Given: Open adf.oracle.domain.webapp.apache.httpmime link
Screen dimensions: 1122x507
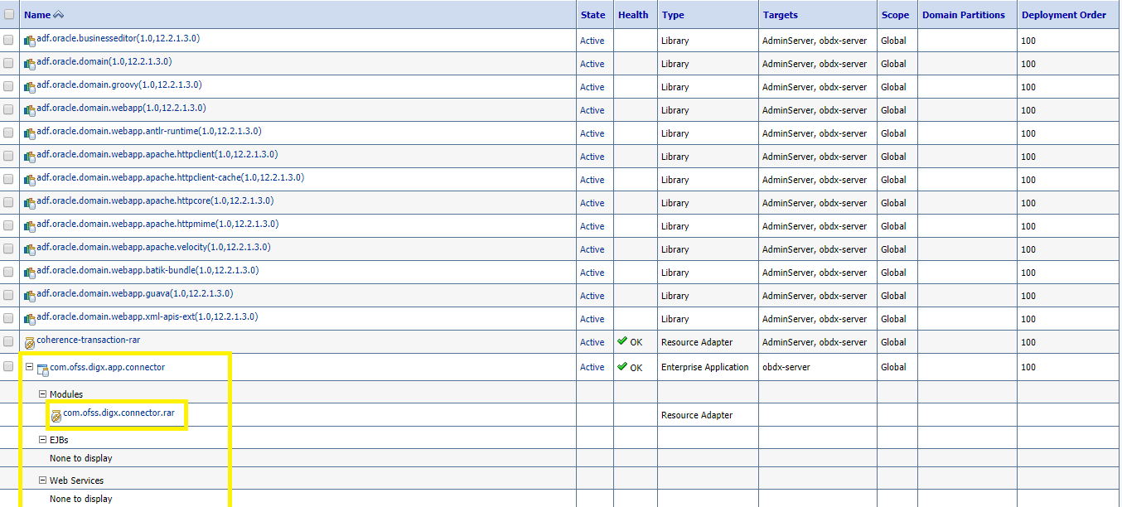Looking at the screenshot, I should (157, 225).
